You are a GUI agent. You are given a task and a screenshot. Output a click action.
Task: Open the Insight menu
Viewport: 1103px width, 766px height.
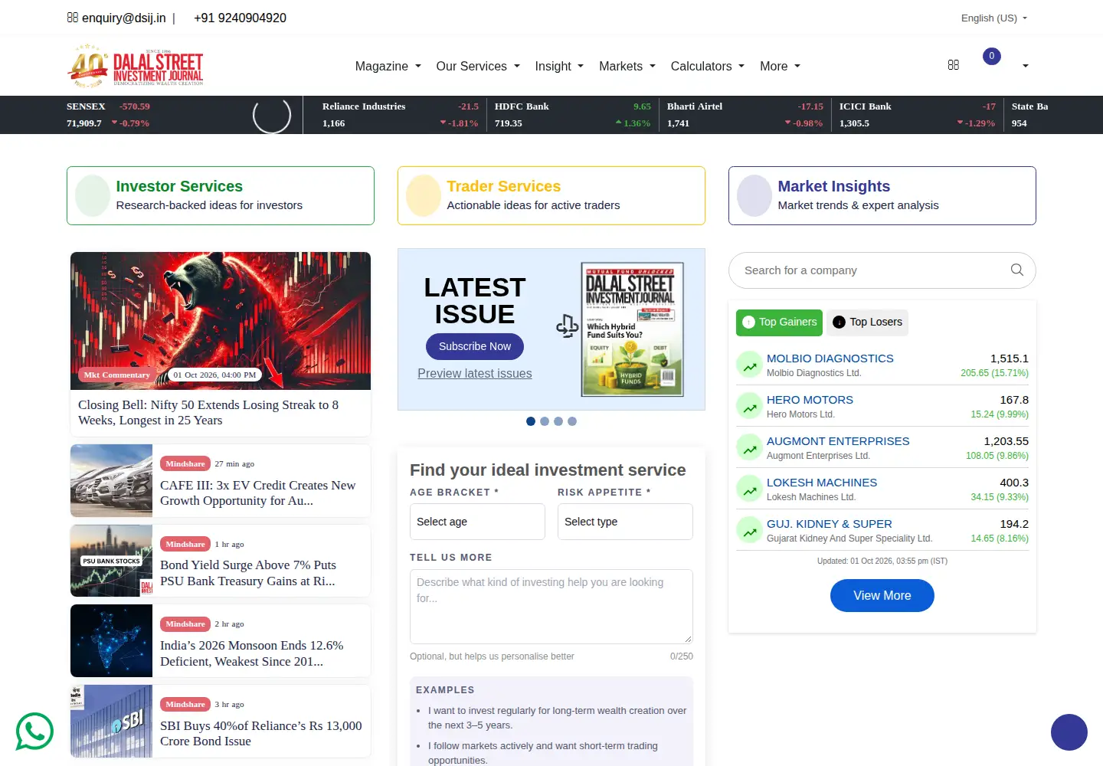559,66
